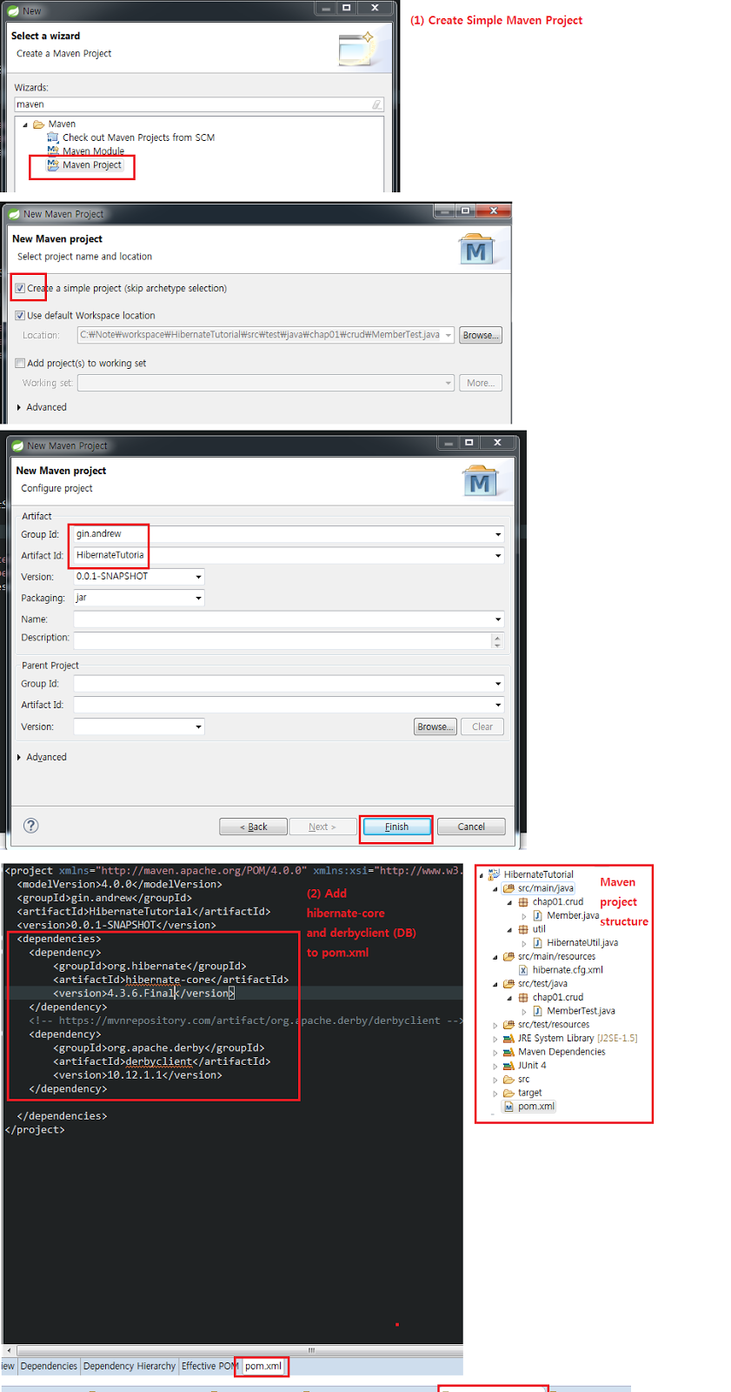The image size is (731, 1392).
Task: Select Maven Project wizard entry
Action: 85,164
